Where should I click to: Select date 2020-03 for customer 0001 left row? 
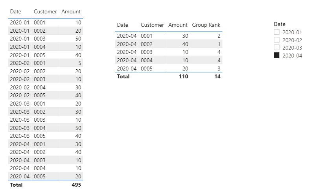click(x=20, y=104)
